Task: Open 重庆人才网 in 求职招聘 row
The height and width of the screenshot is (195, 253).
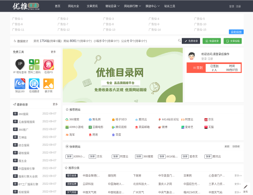Action: point(165,184)
